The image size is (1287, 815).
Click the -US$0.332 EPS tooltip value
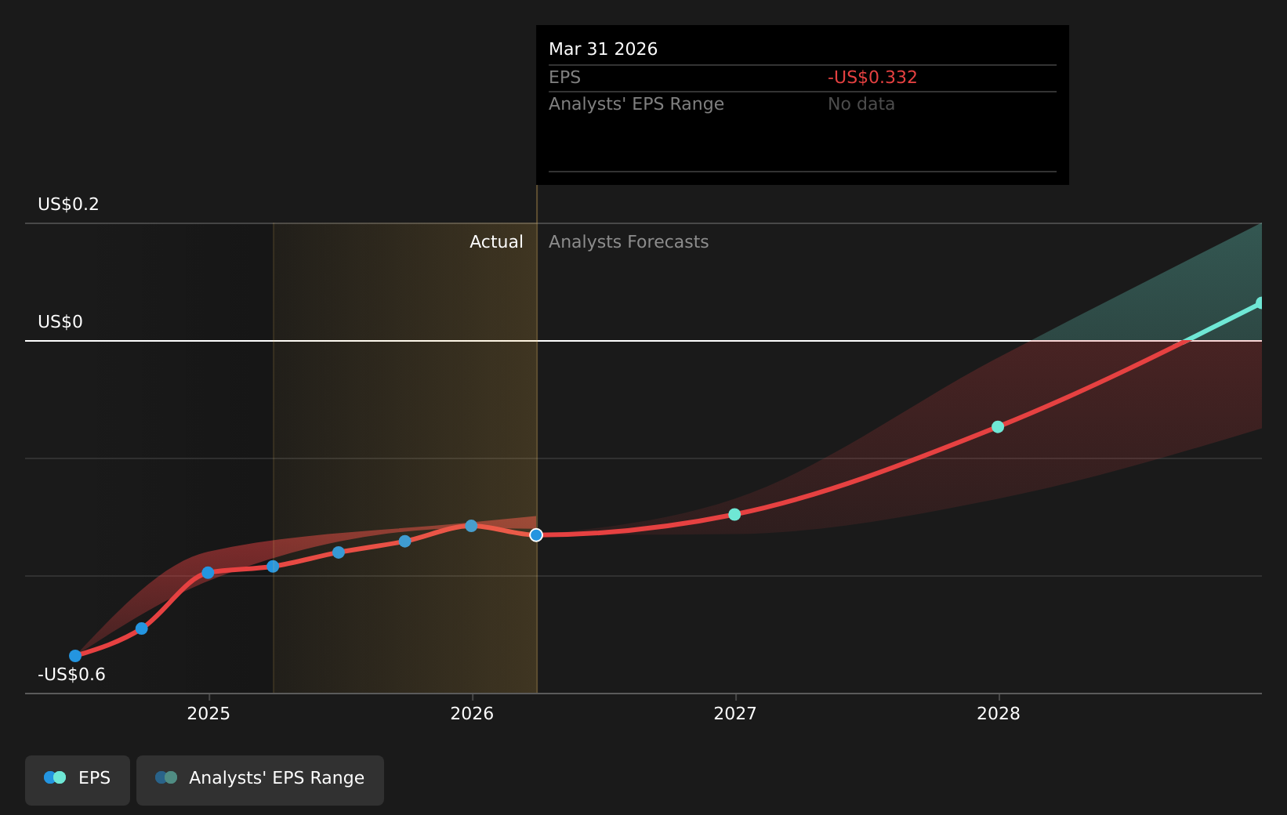click(x=872, y=78)
